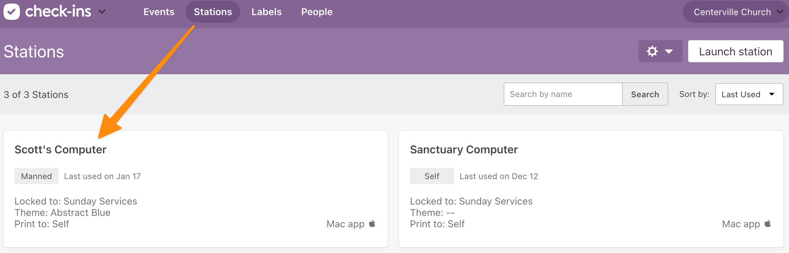Click Apple icon on Scott's Computer card

[372, 224]
